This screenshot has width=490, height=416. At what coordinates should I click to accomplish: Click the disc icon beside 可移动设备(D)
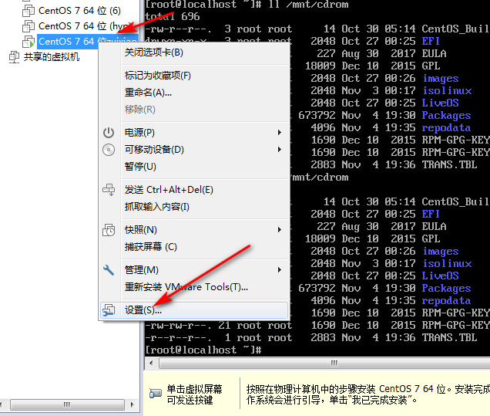point(109,150)
